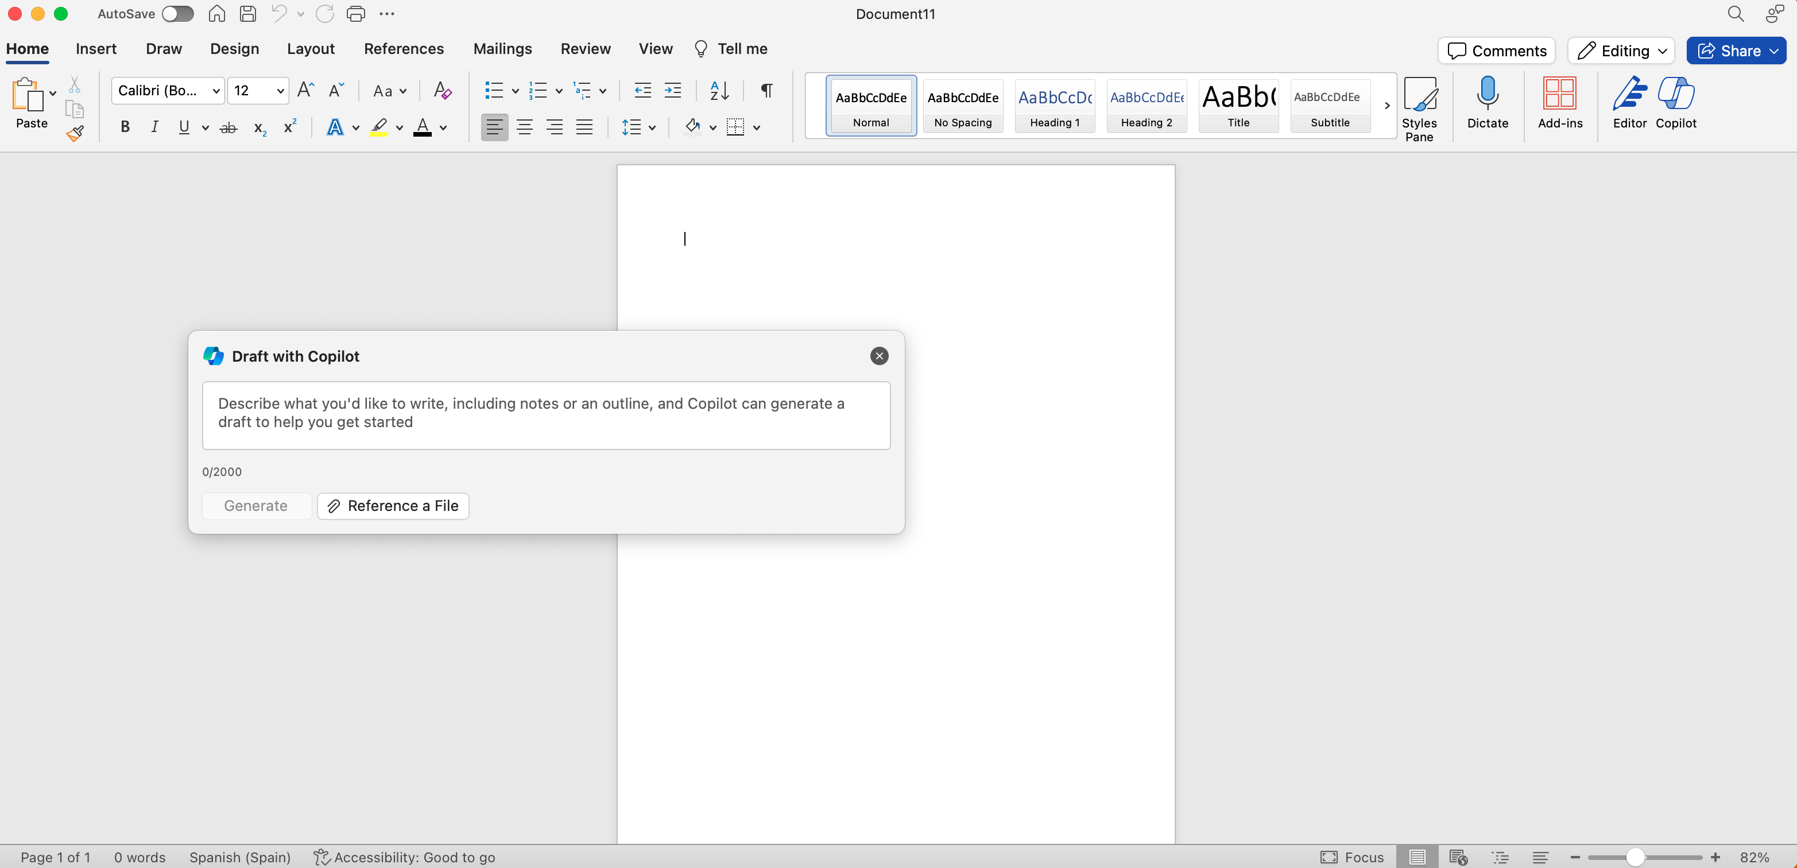The image size is (1797, 868).
Task: Toggle text highlight color dropdown
Action: 400,127
